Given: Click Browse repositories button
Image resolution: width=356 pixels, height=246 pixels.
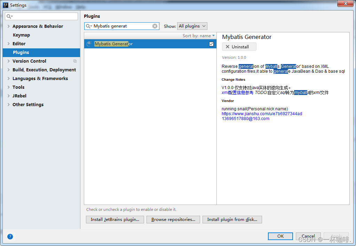Looking at the screenshot, I should pyautogui.click(x=173, y=220).
